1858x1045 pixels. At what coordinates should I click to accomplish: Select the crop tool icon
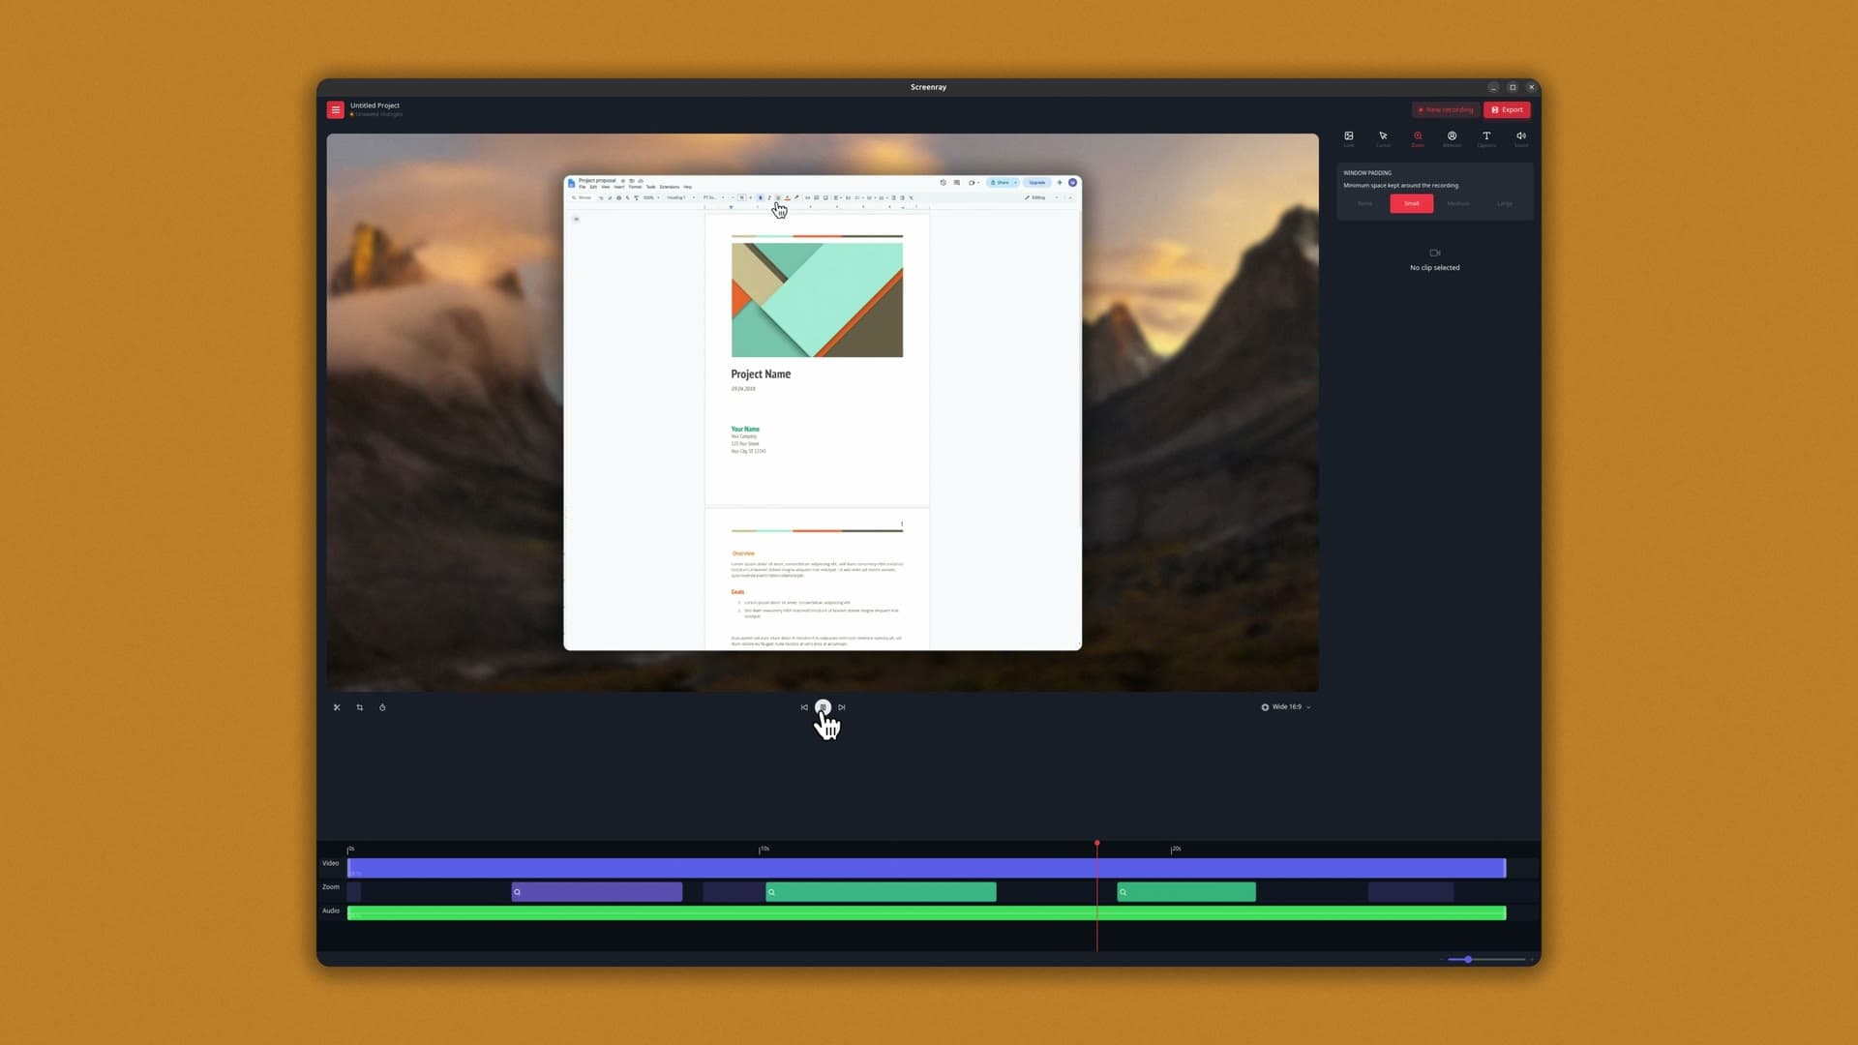click(360, 707)
